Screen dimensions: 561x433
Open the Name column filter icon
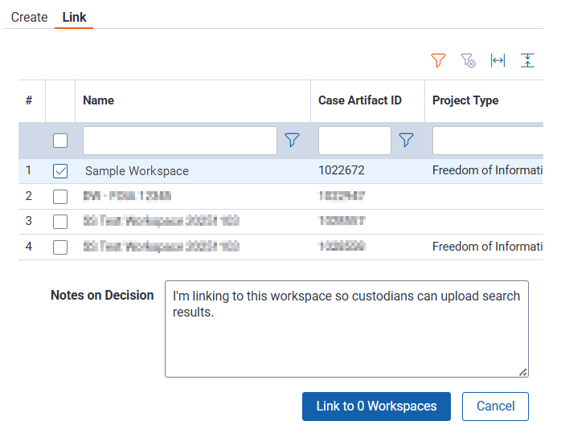click(x=292, y=140)
